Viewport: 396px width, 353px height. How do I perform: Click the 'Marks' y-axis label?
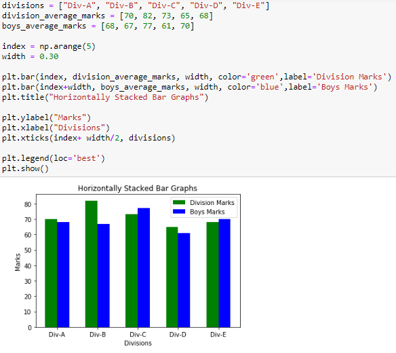[x=18, y=262]
